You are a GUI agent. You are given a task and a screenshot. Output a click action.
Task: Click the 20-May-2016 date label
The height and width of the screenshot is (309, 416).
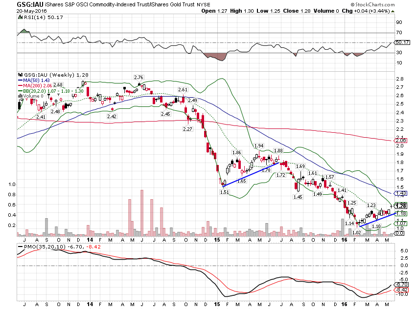coord(32,11)
